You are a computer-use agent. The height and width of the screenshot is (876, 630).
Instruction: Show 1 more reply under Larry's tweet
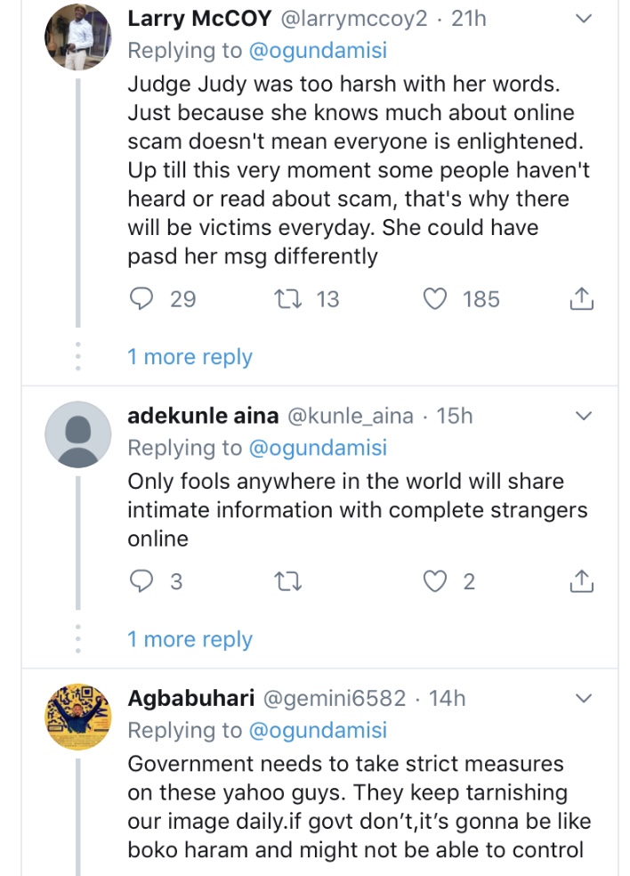[190, 357]
